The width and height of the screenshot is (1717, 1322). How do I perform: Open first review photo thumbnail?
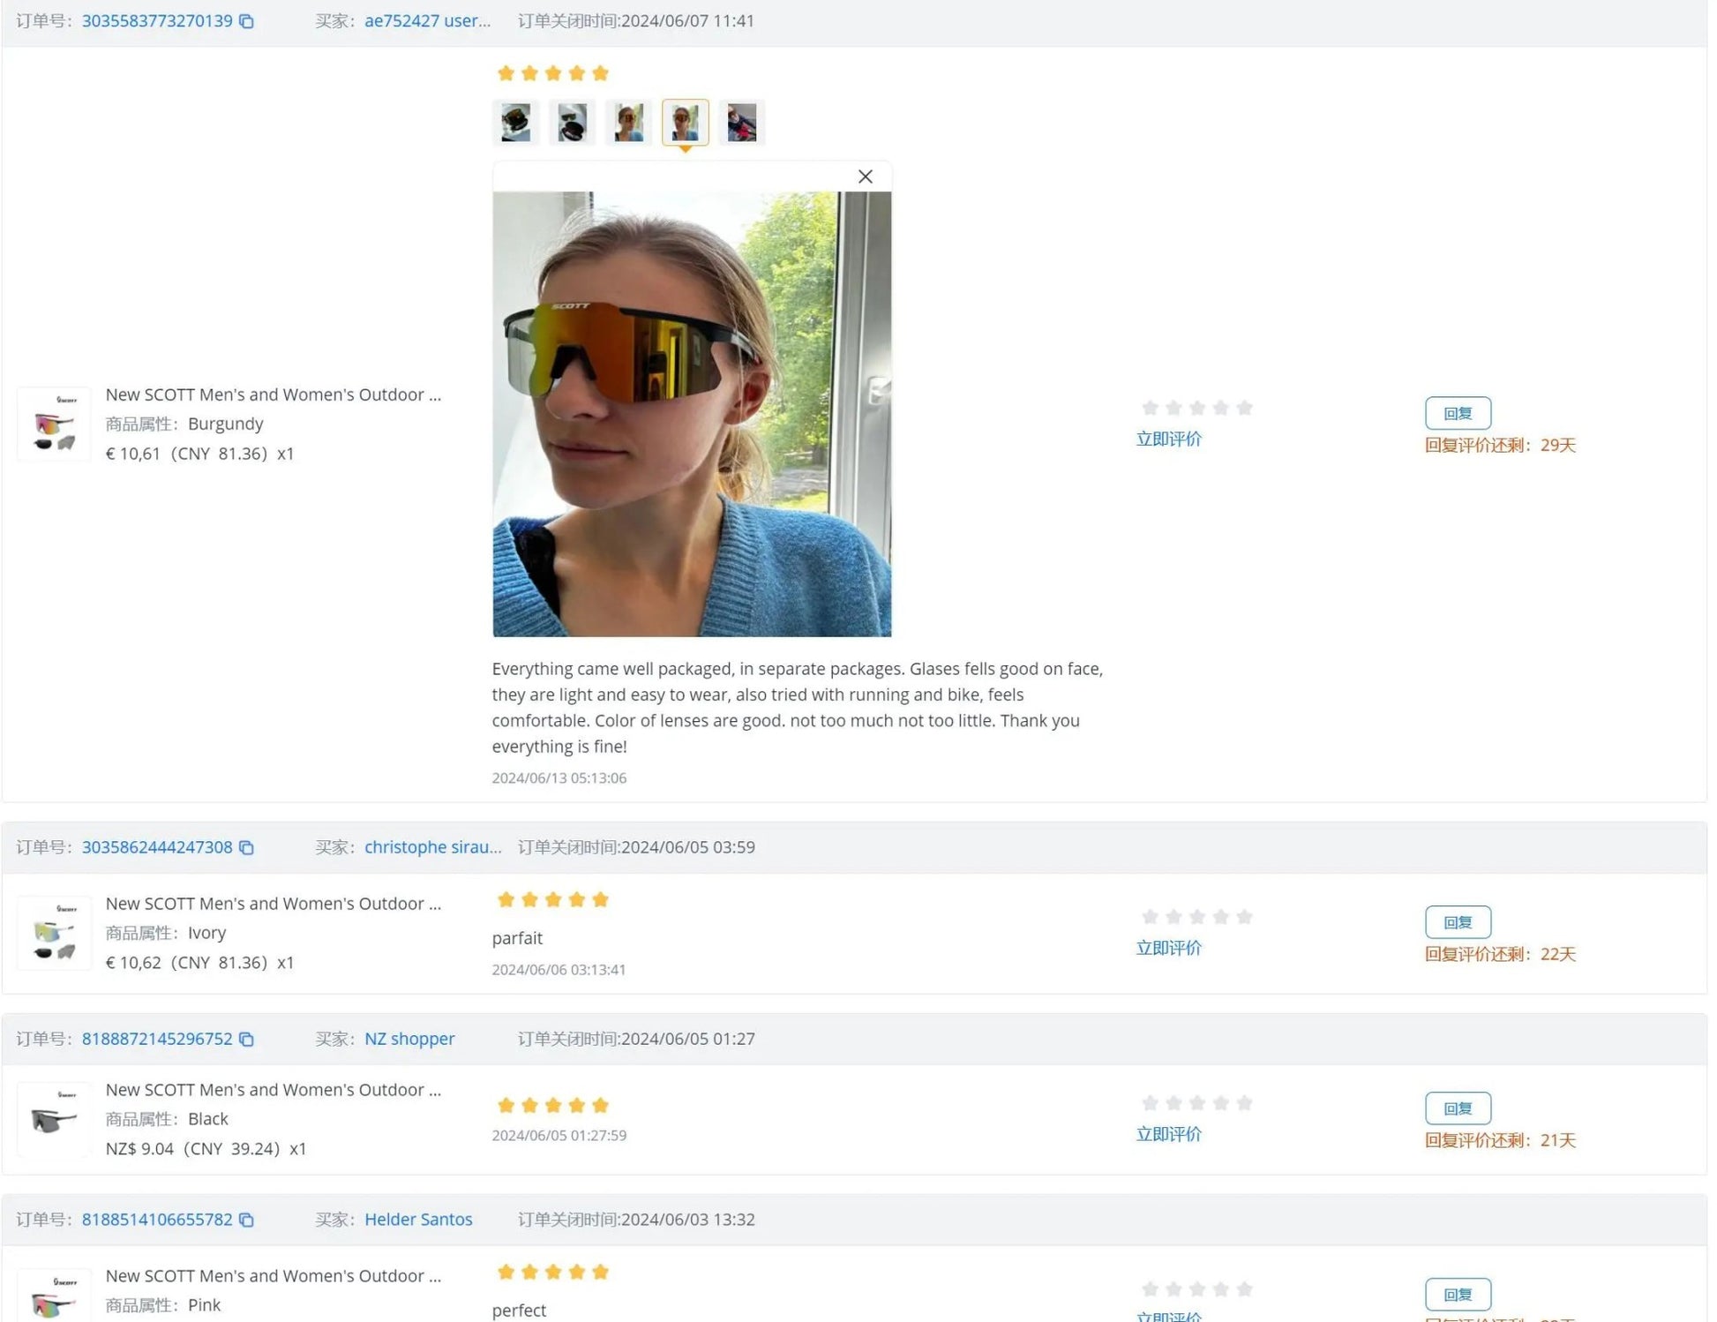click(516, 123)
